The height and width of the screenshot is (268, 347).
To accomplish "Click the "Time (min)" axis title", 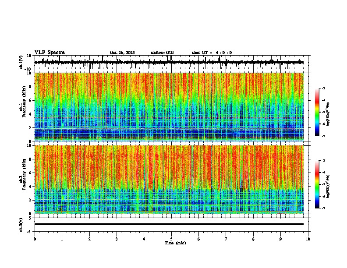I will click(175, 243).
